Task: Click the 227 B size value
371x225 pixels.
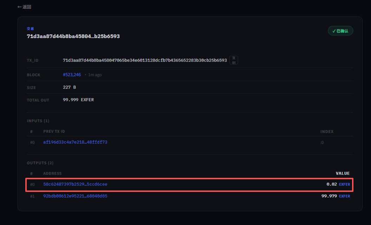Action: tap(69, 87)
